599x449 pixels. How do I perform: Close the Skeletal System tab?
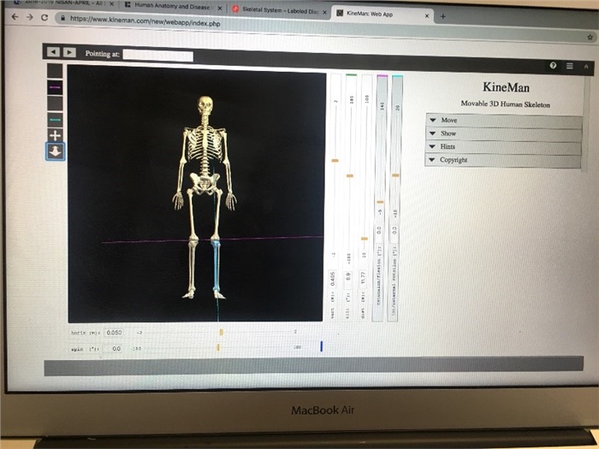[324, 12]
